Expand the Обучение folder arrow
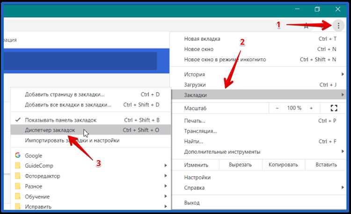 [x=166, y=196]
